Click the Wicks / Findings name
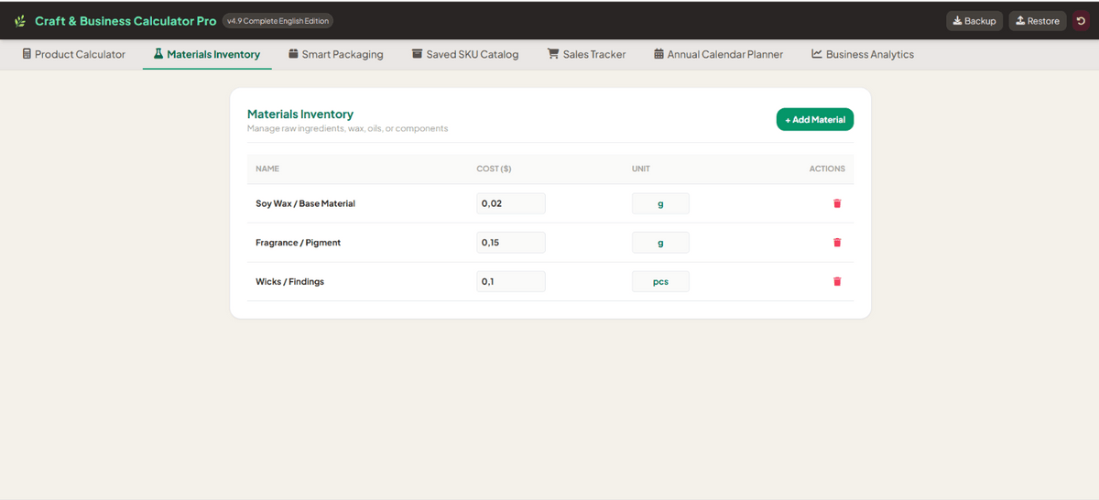1099x500 pixels. (x=289, y=281)
